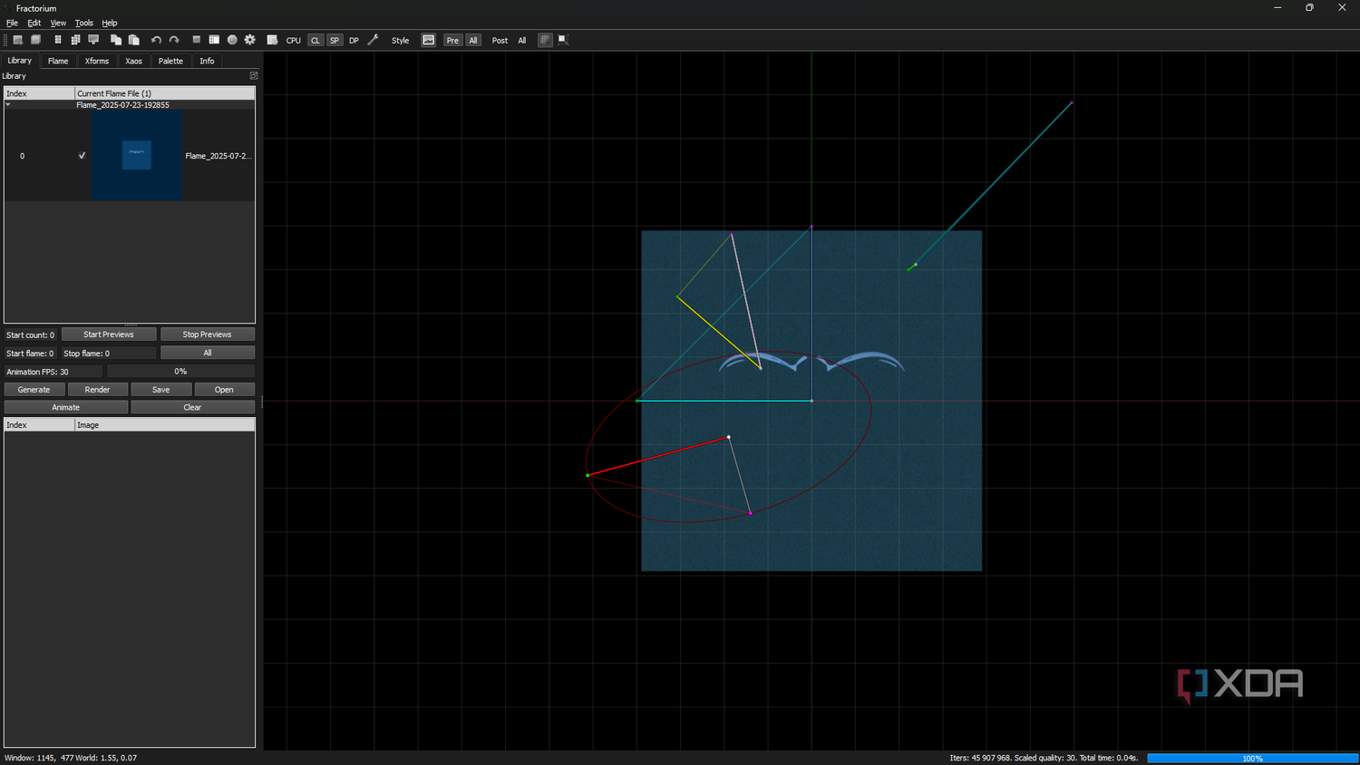
Task: Open the File menu
Action: 12,23
